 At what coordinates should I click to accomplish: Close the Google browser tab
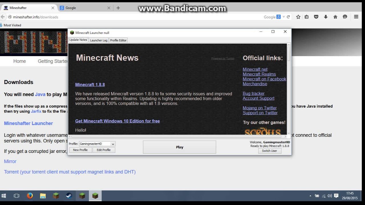pyautogui.click(x=109, y=8)
